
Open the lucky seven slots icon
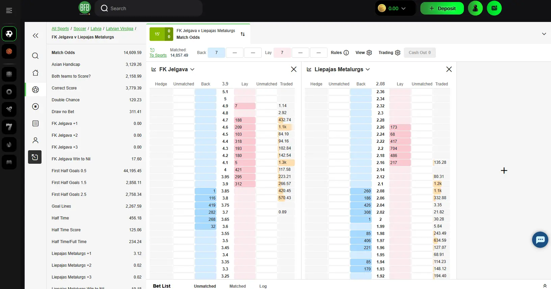point(9,127)
